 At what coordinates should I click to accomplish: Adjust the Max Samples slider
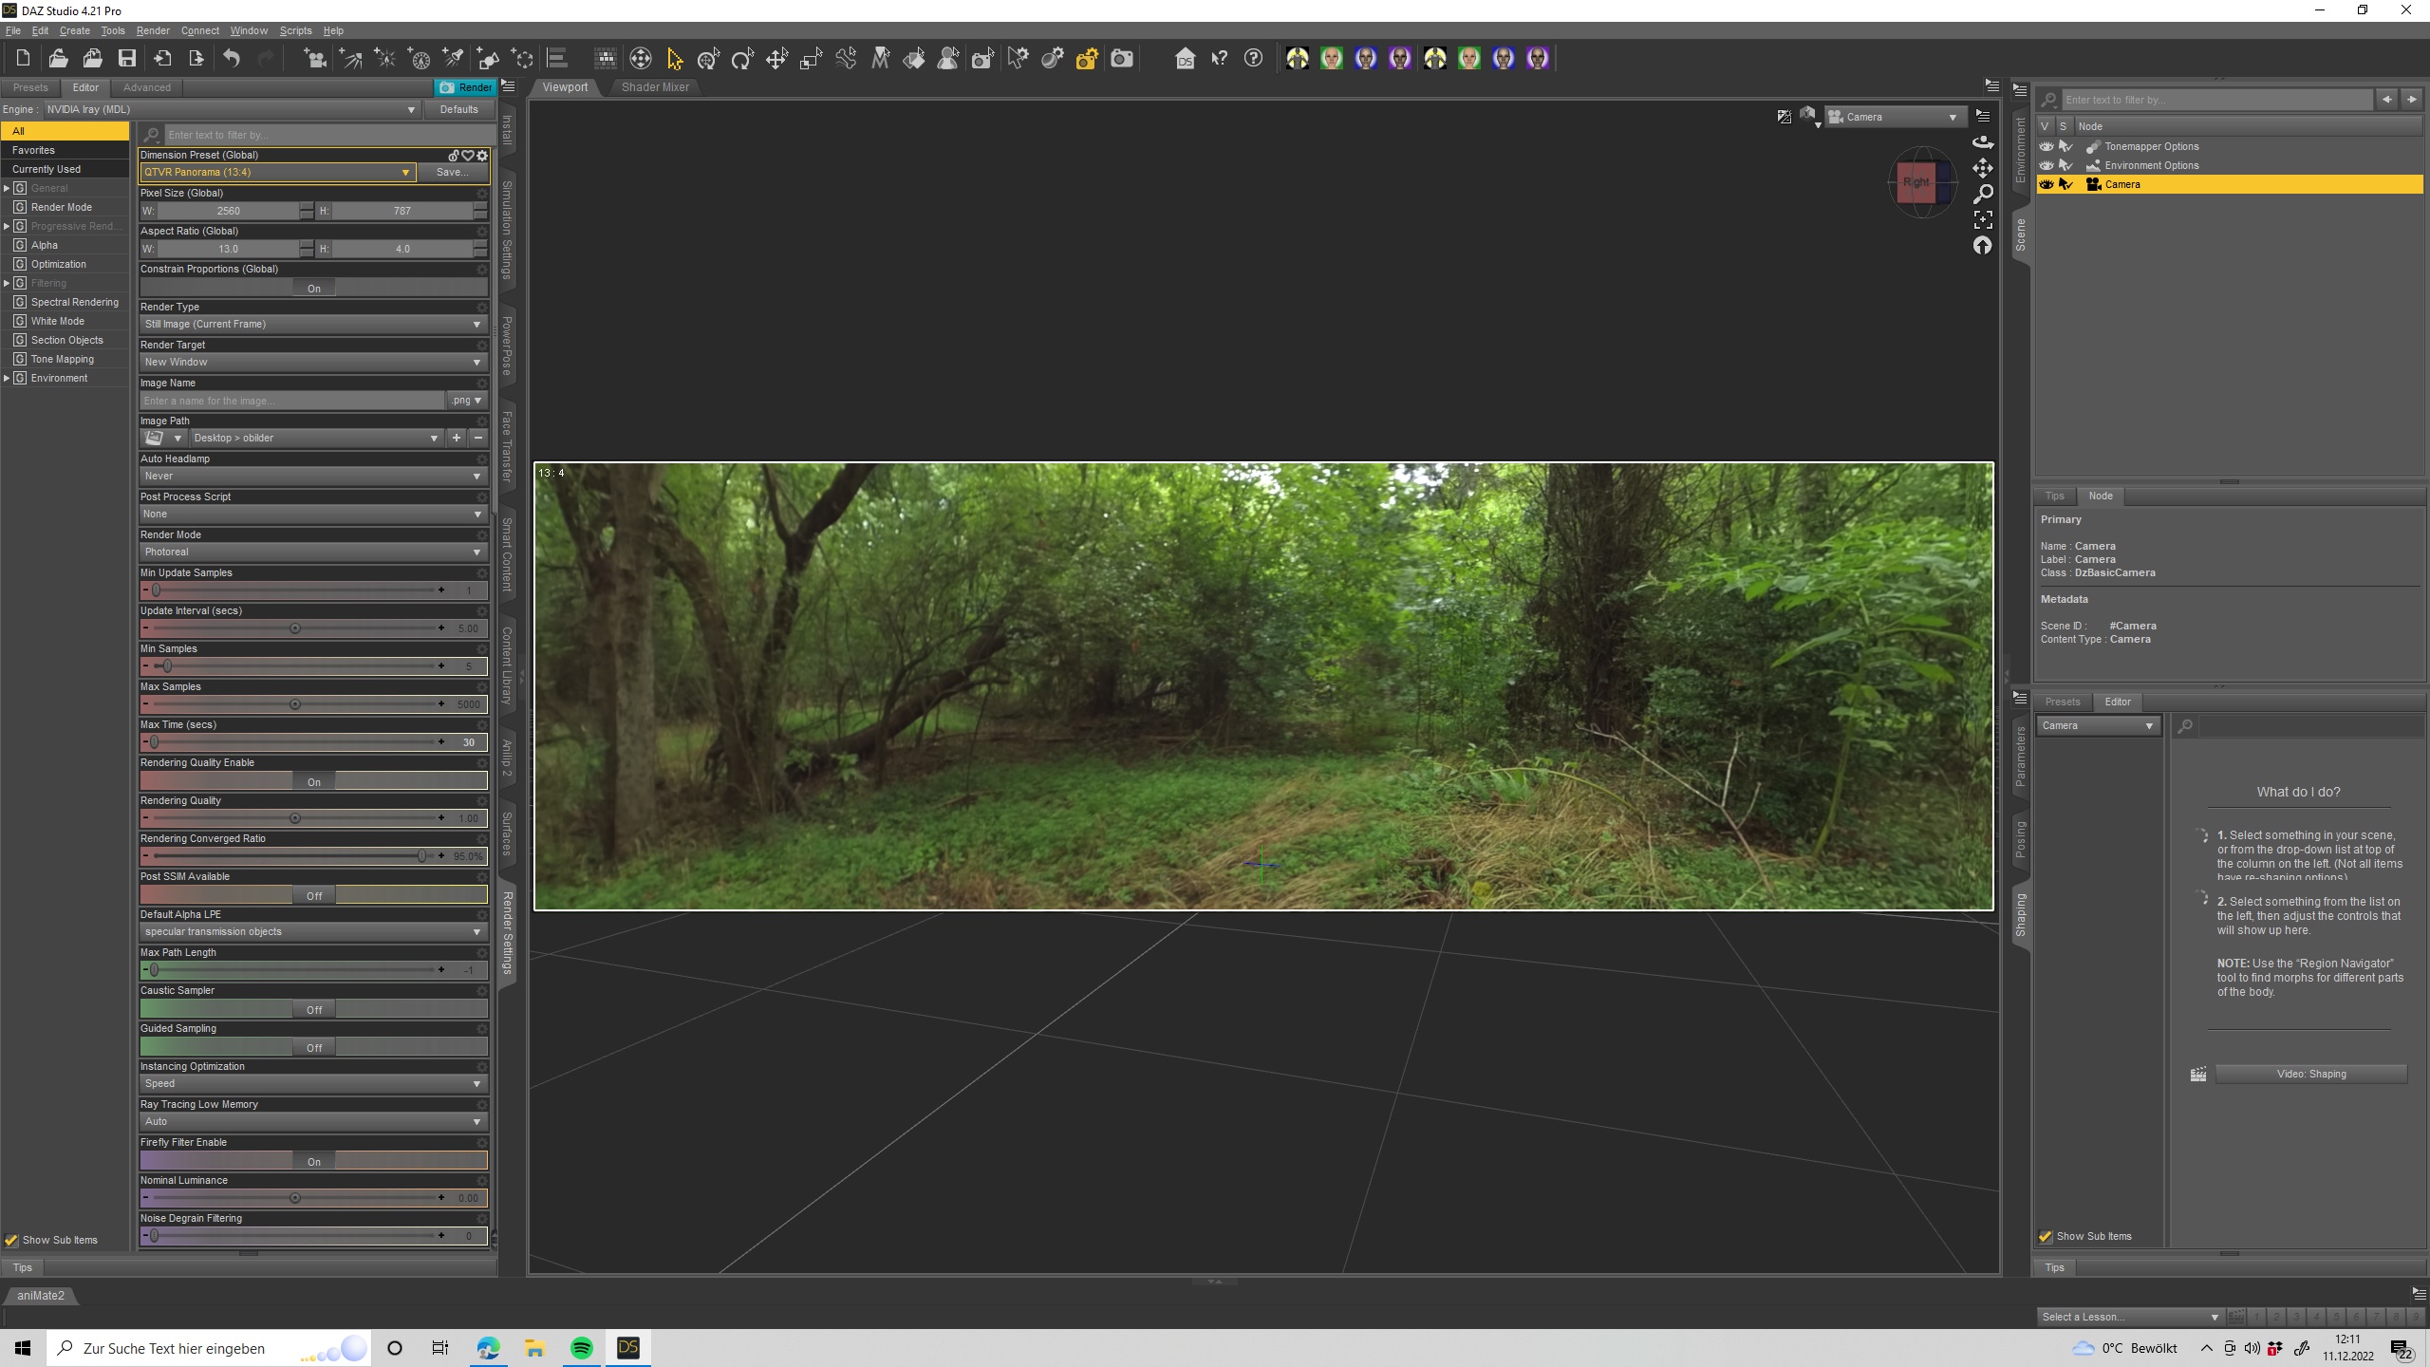point(295,704)
